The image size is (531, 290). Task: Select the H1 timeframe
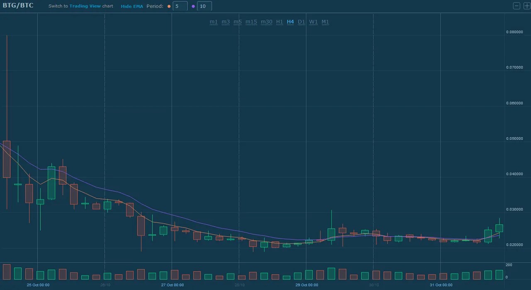pos(280,22)
